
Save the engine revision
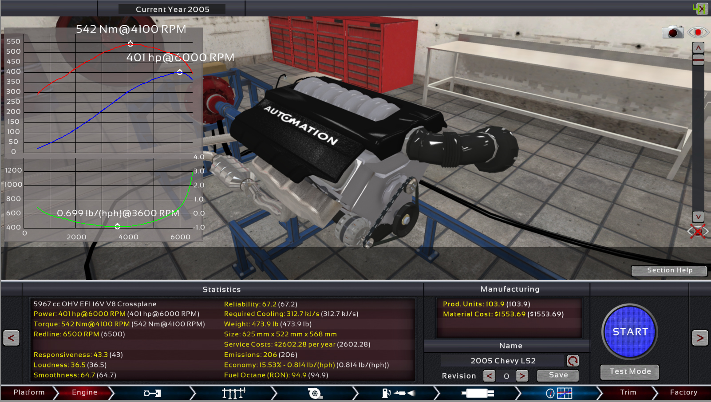[x=558, y=375]
